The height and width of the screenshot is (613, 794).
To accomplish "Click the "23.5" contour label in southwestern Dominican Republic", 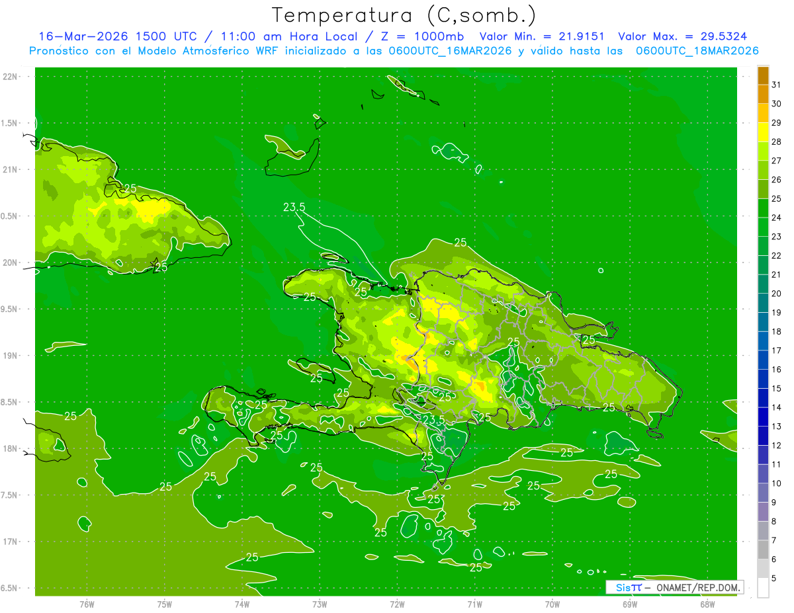I will coord(434,420).
